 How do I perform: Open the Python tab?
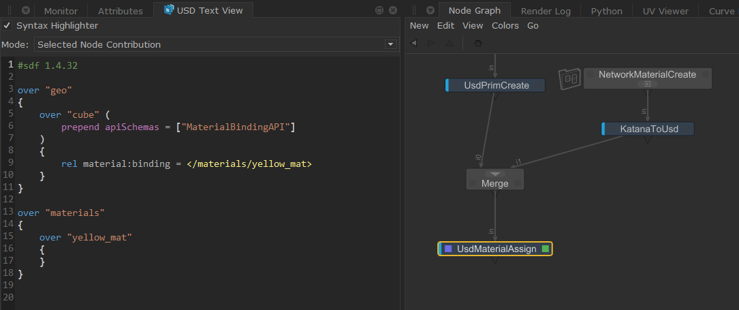tap(606, 11)
